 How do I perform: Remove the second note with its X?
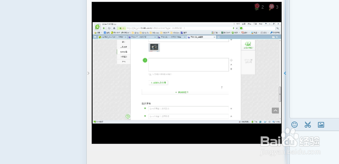(x=231, y=116)
